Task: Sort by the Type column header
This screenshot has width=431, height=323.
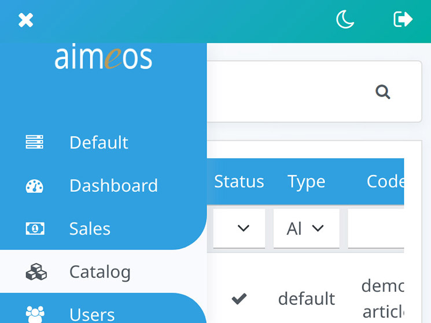Action: point(306,181)
